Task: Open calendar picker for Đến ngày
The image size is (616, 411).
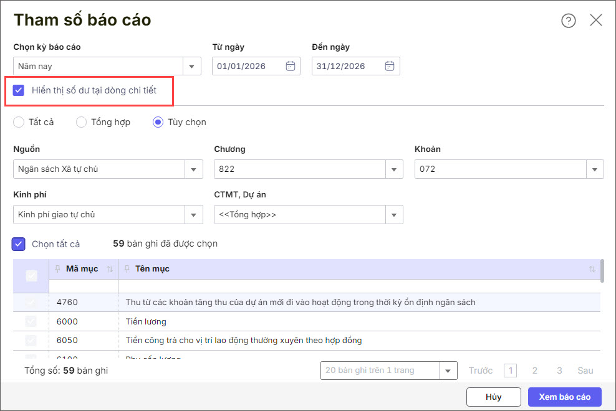Action: (390, 66)
